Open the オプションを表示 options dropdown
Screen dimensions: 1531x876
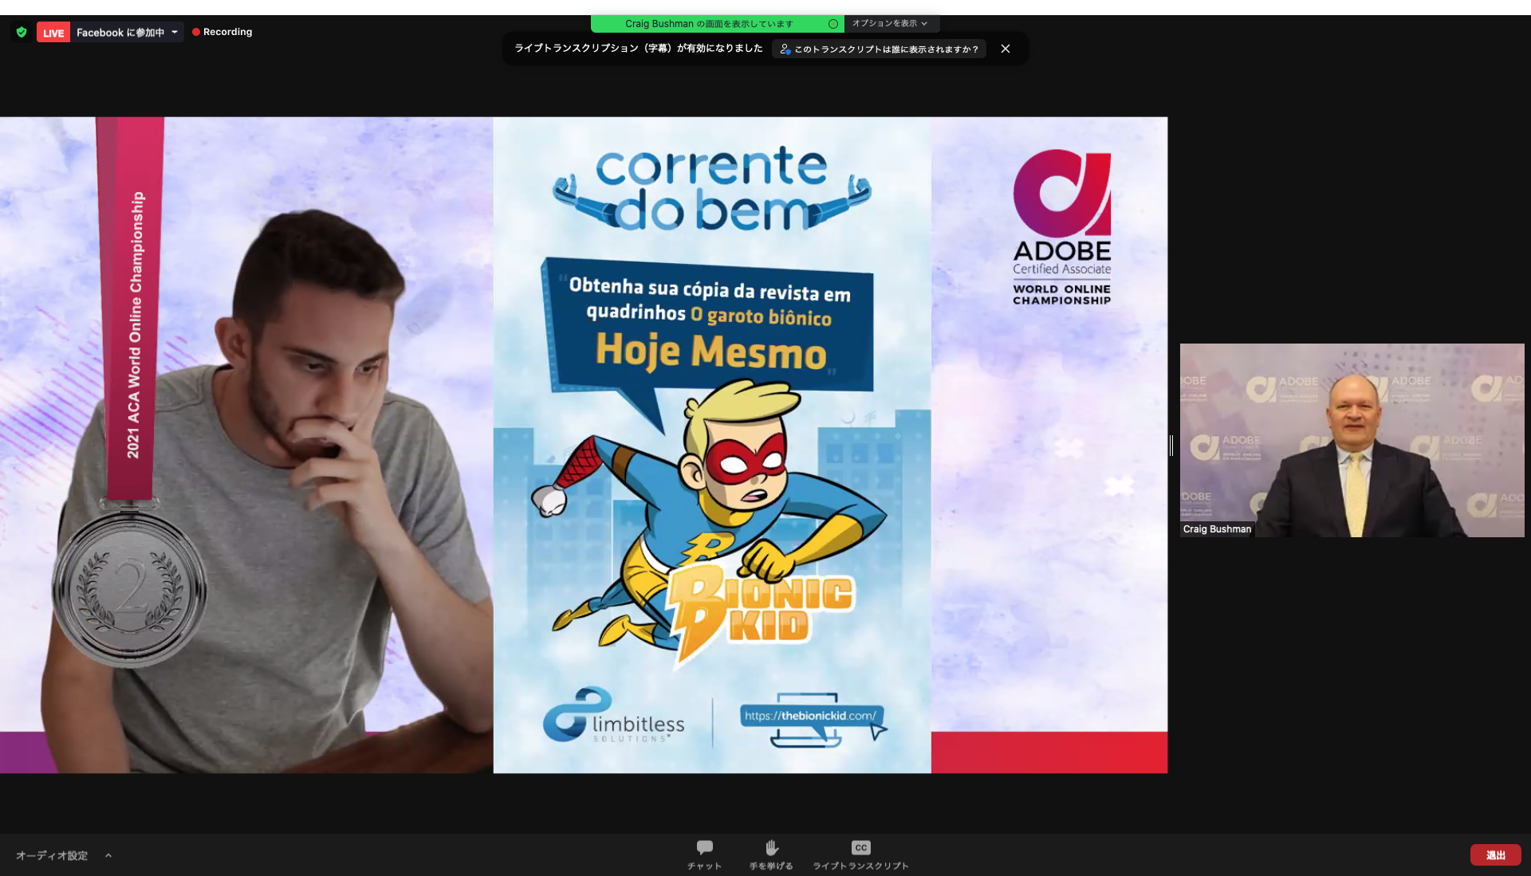point(891,24)
